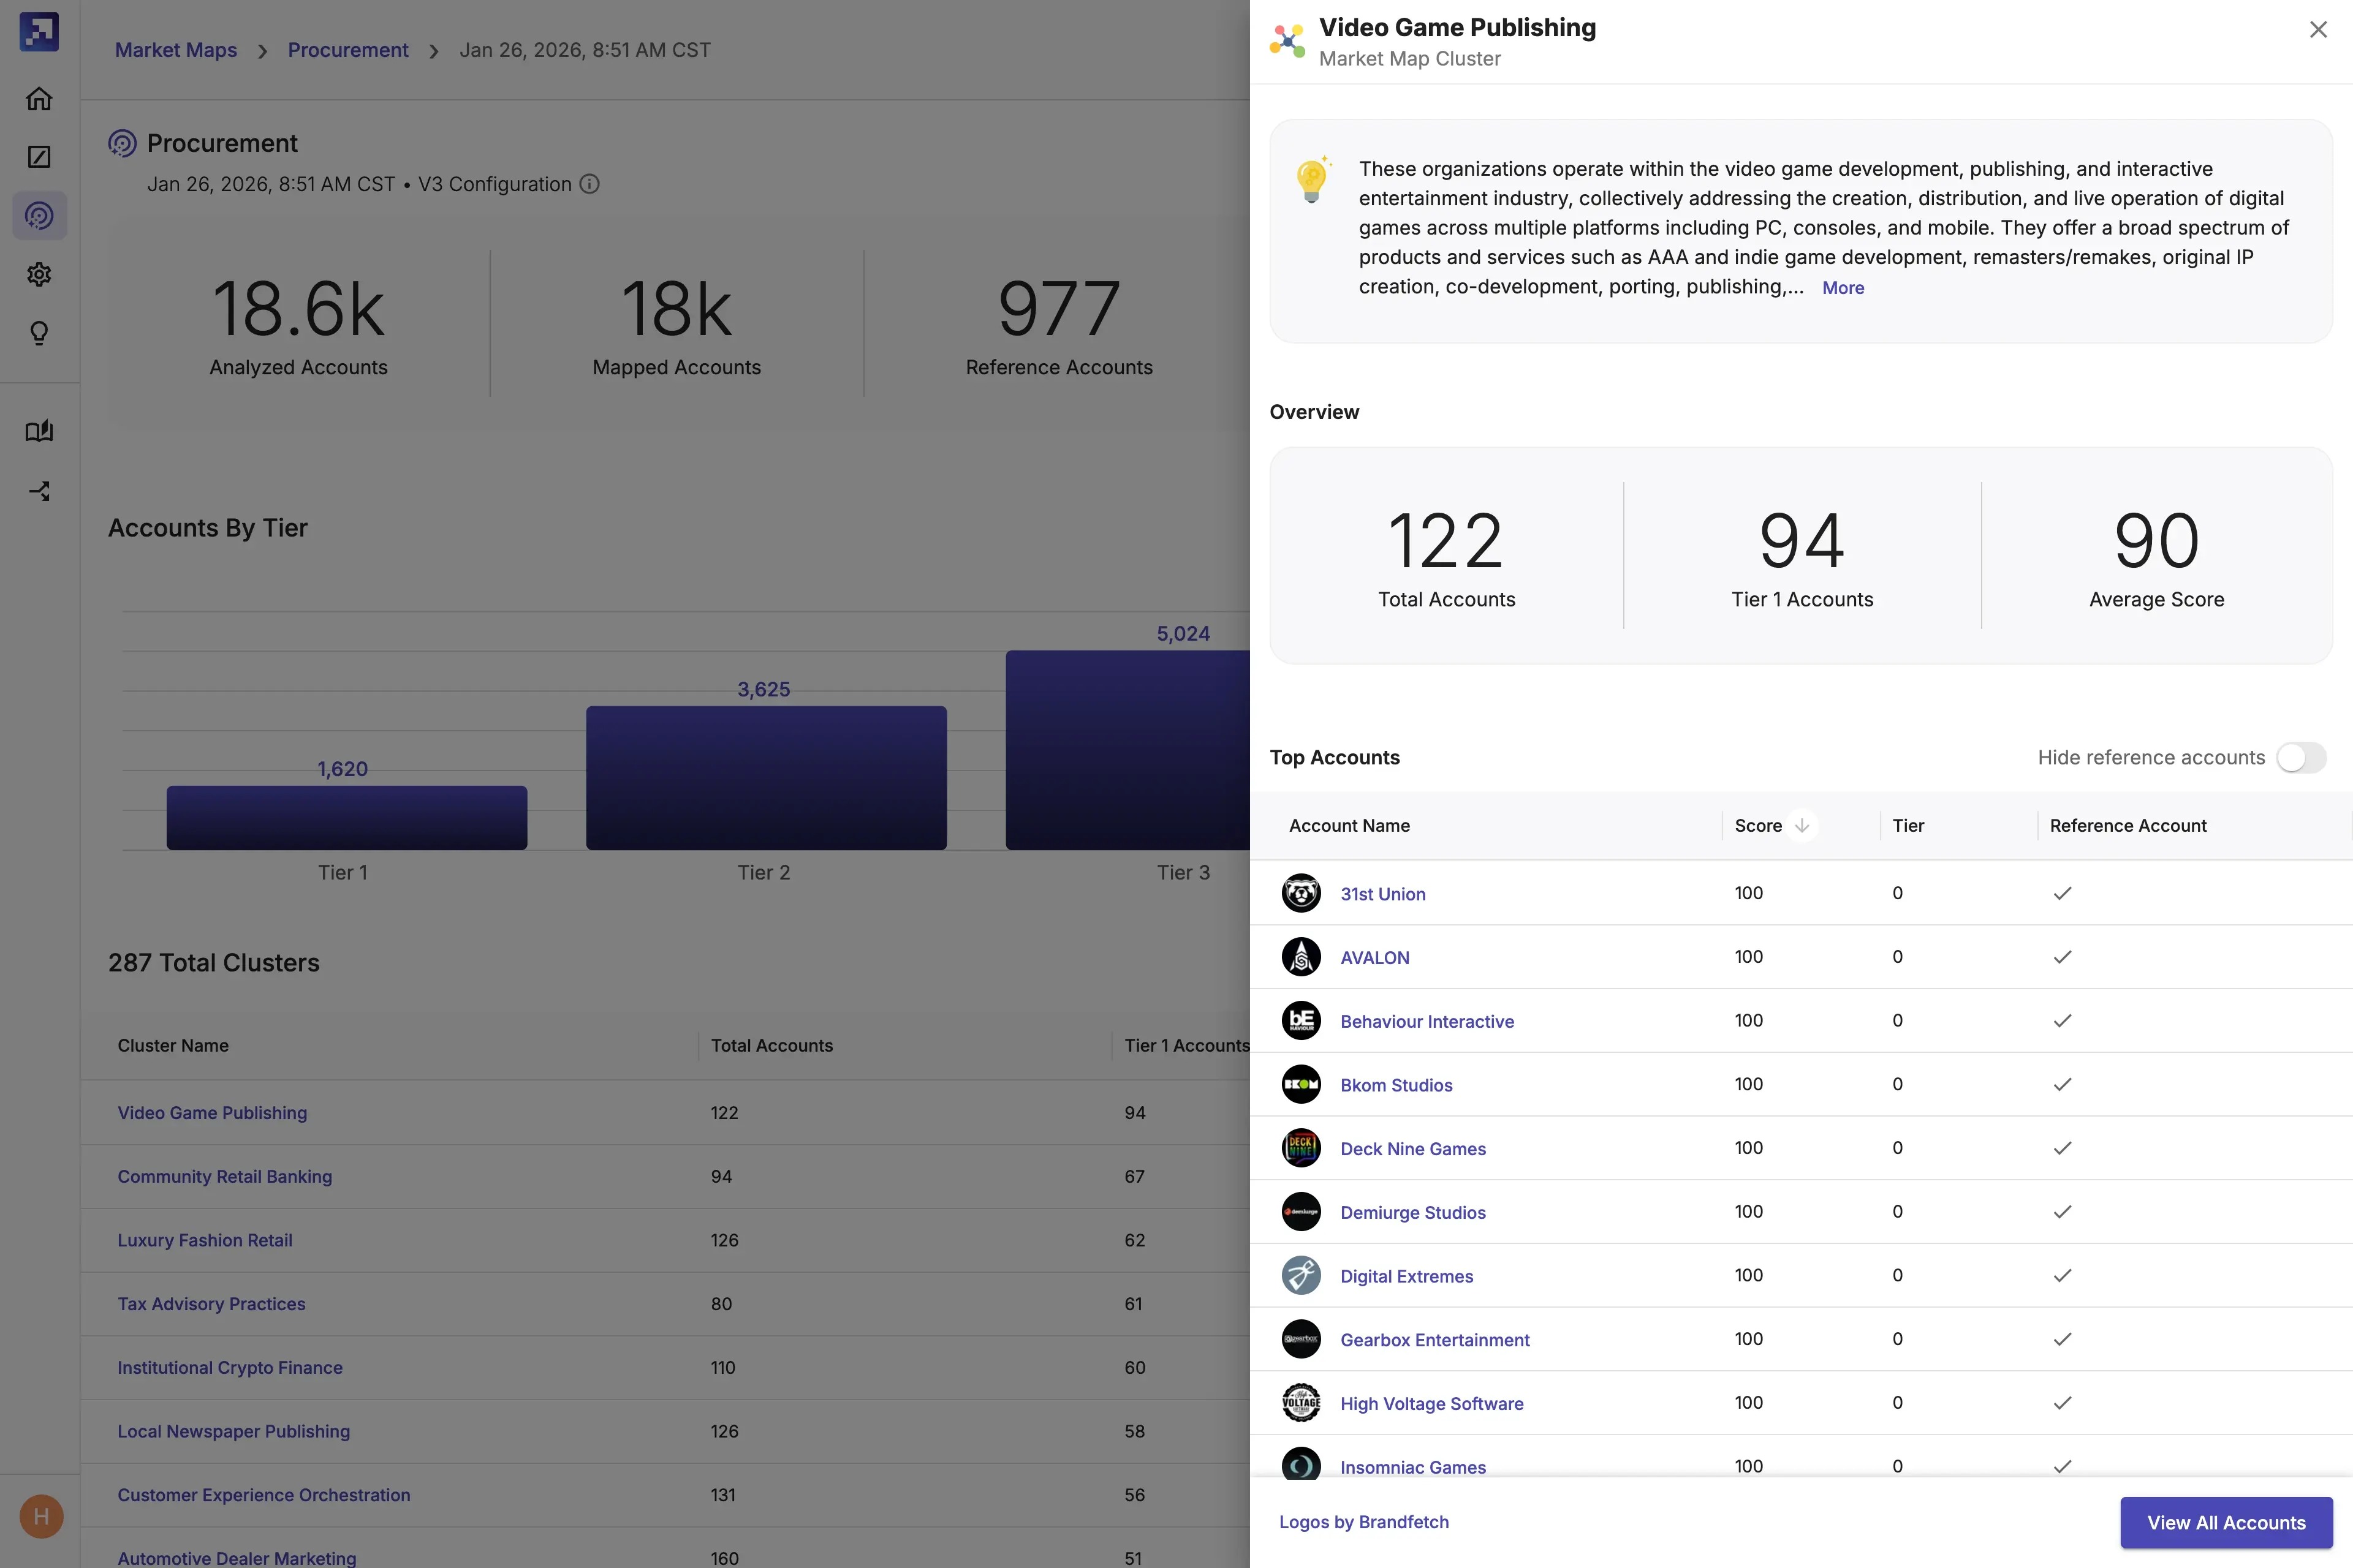Toggle Hide reference accounts switch
The width and height of the screenshot is (2353, 1568).
click(2301, 757)
